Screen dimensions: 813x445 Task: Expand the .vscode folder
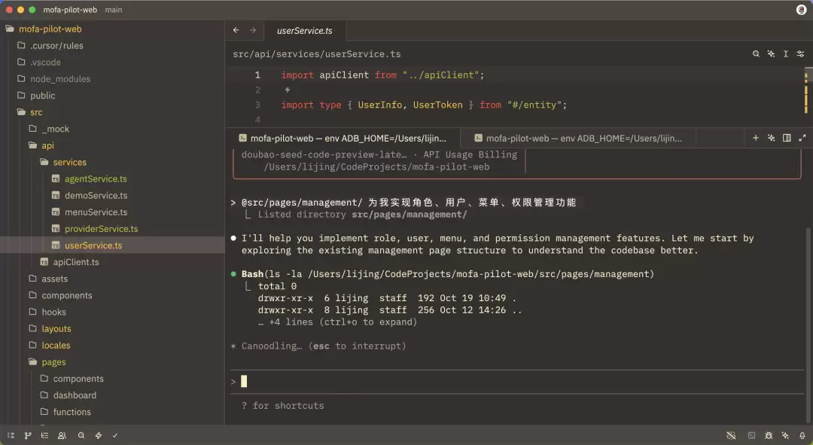[45, 62]
